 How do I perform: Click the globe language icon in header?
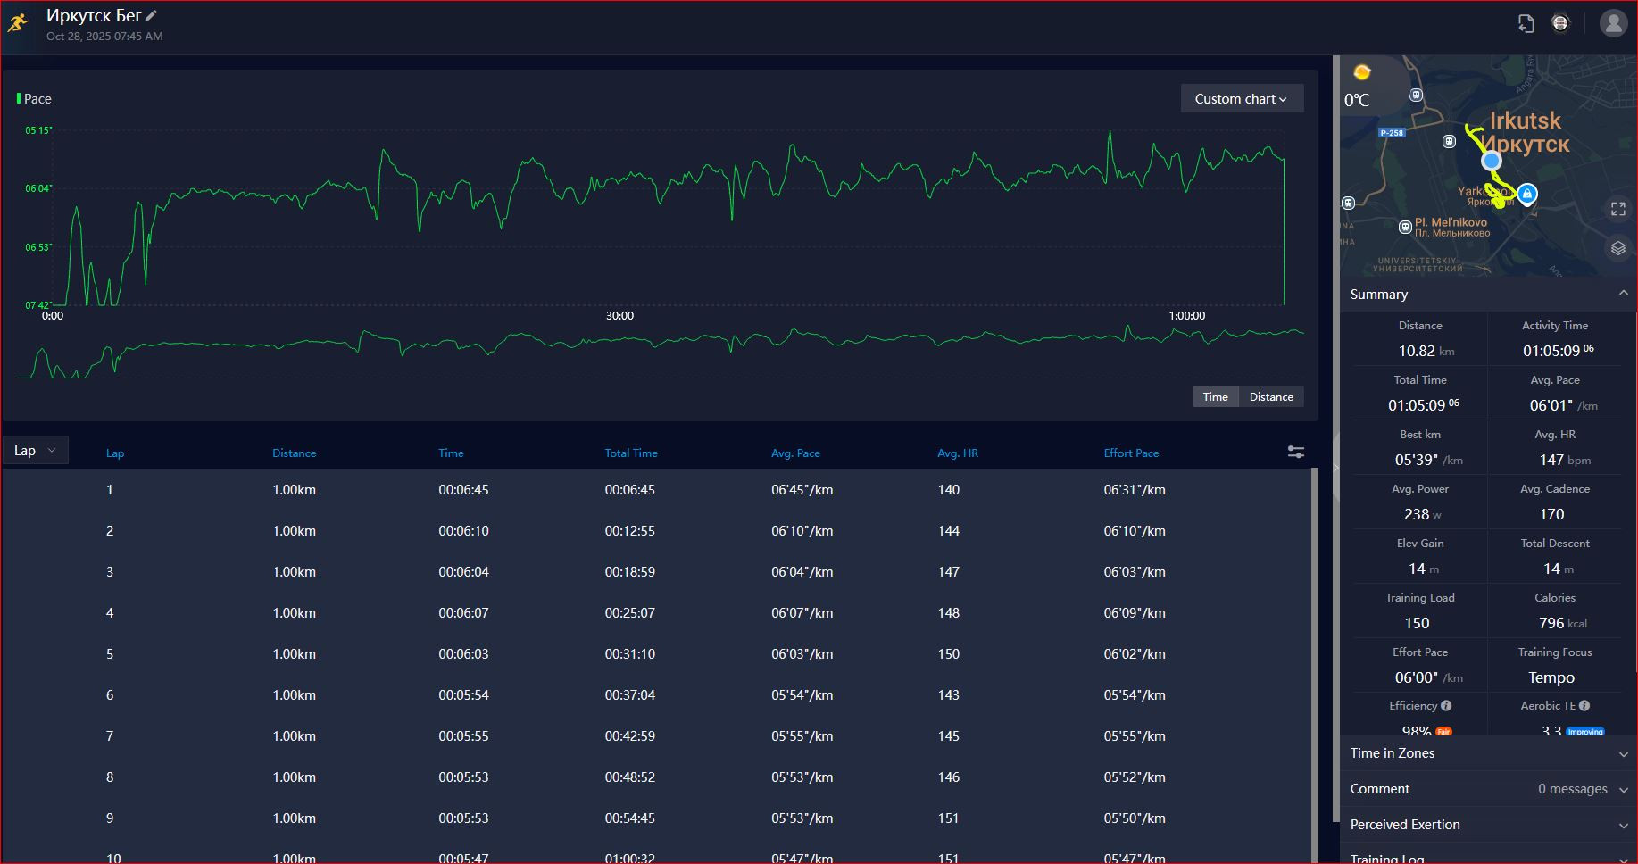click(1560, 24)
